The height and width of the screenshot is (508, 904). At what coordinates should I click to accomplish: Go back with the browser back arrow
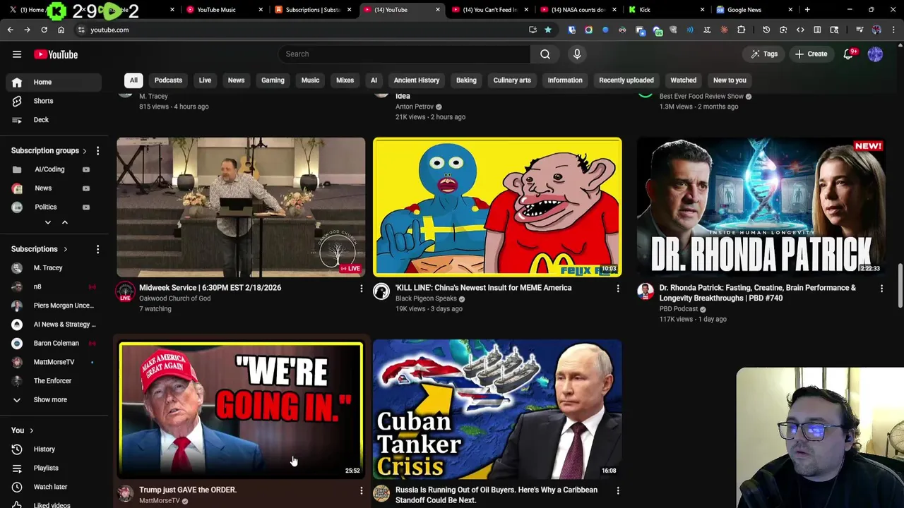pyautogui.click(x=10, y=30)
